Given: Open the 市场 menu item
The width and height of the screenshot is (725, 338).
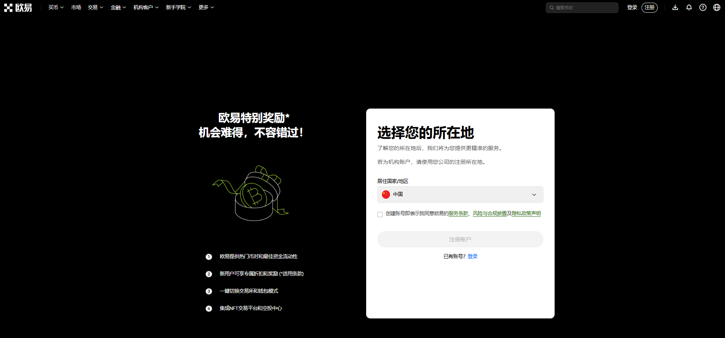Looking at the screenshot, I should (76, 8).
